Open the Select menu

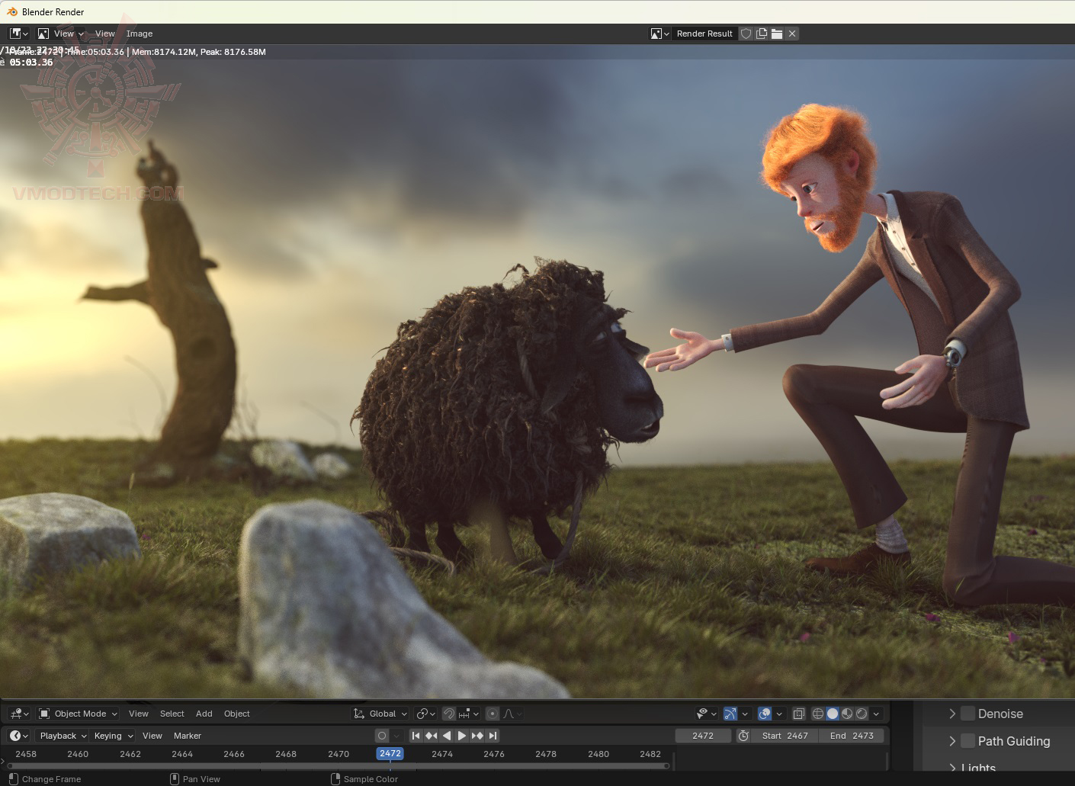point(172,714)
